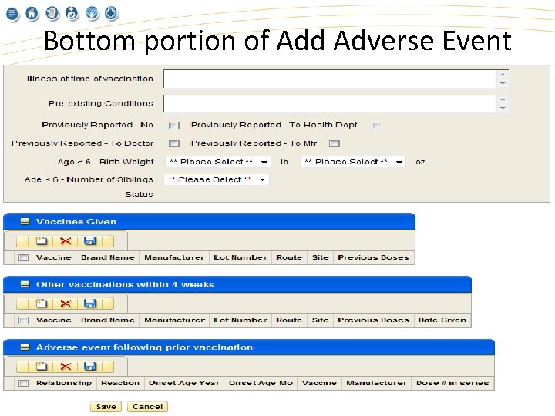Click Dose # in series column header
The width and height of the screenshot is (555, 416).
pyautogui.click(x=452, y=383)
